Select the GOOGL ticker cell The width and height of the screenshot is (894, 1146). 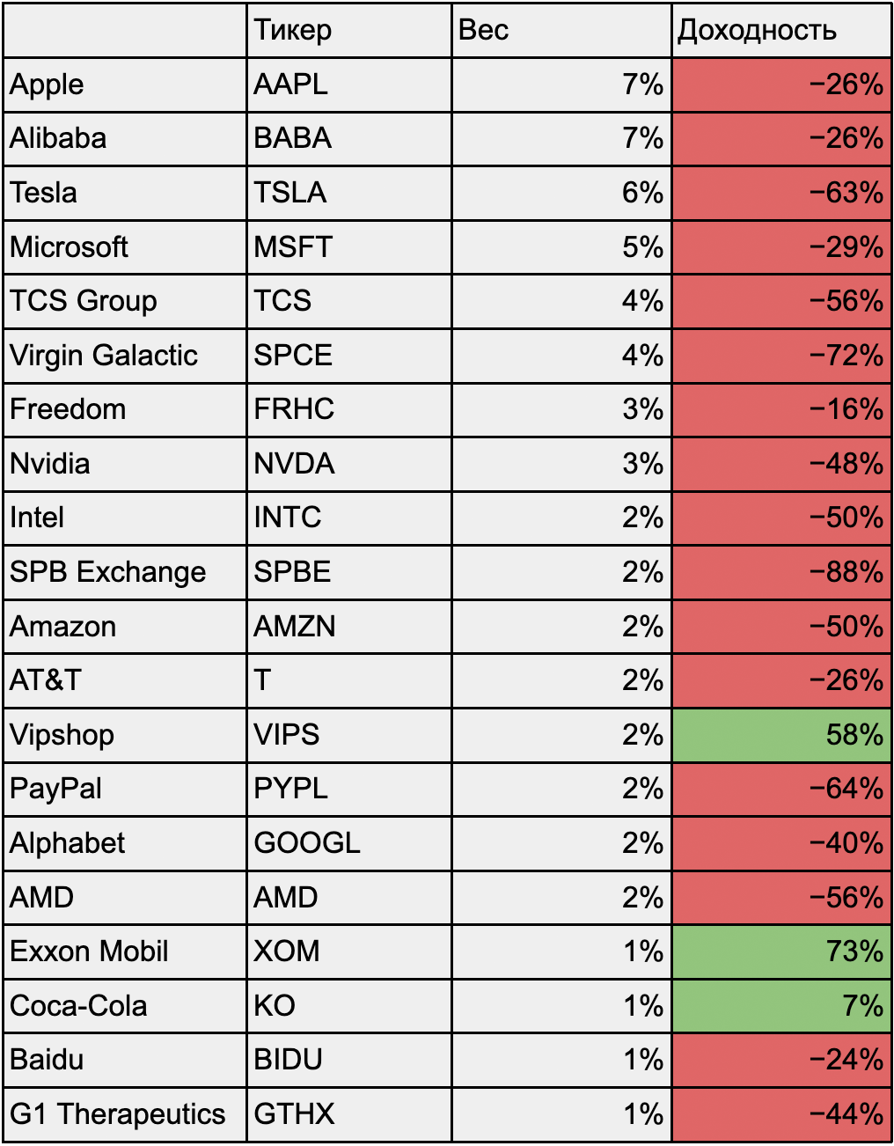[348, 843]
